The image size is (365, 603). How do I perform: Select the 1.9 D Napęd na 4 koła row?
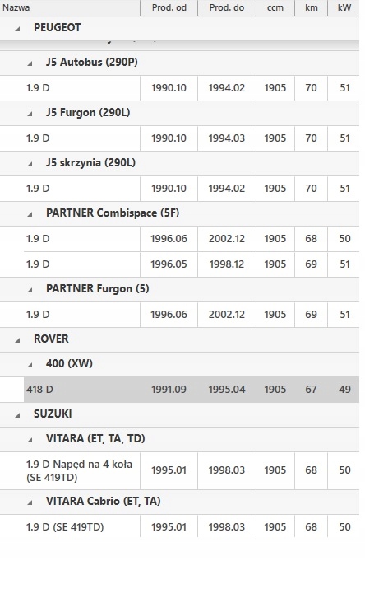click(179, 470)
